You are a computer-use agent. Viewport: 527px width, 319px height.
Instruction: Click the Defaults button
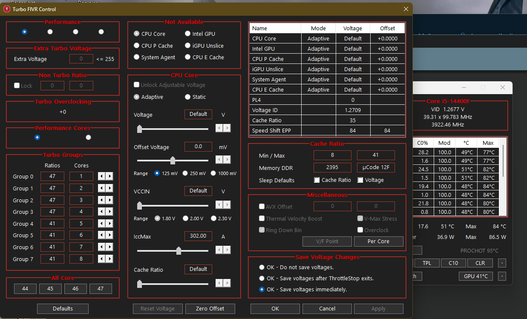point(63,309)
